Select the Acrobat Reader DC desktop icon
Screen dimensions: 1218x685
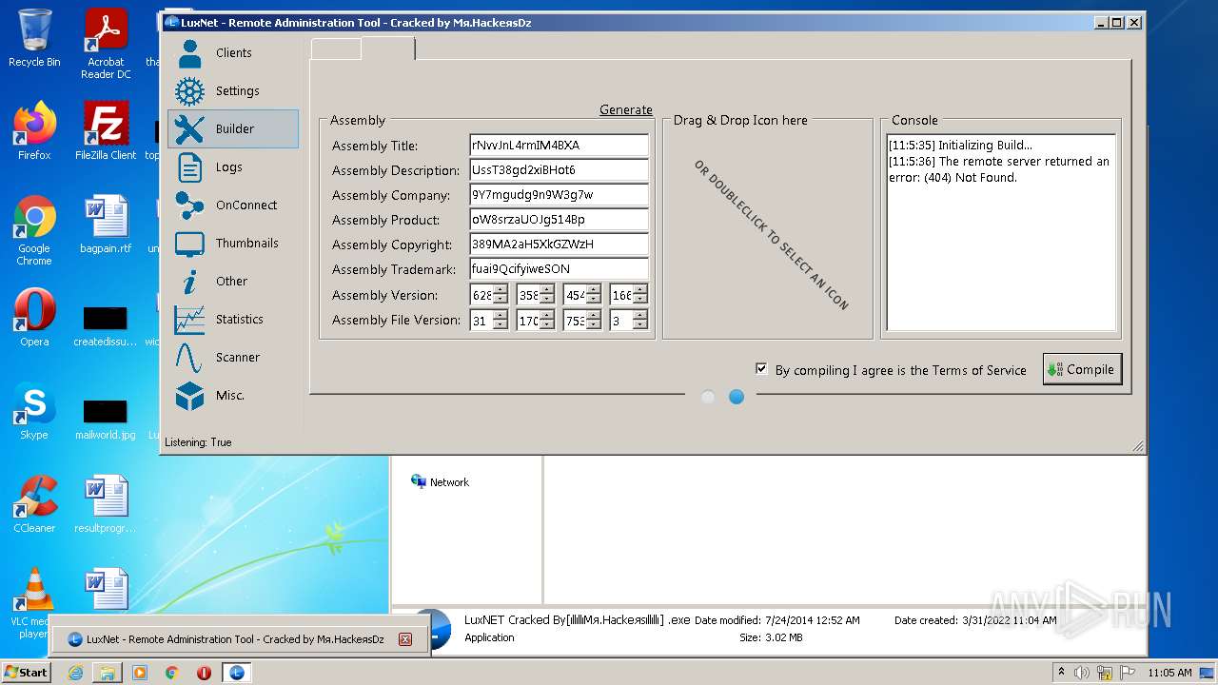(x=106, y=44)
